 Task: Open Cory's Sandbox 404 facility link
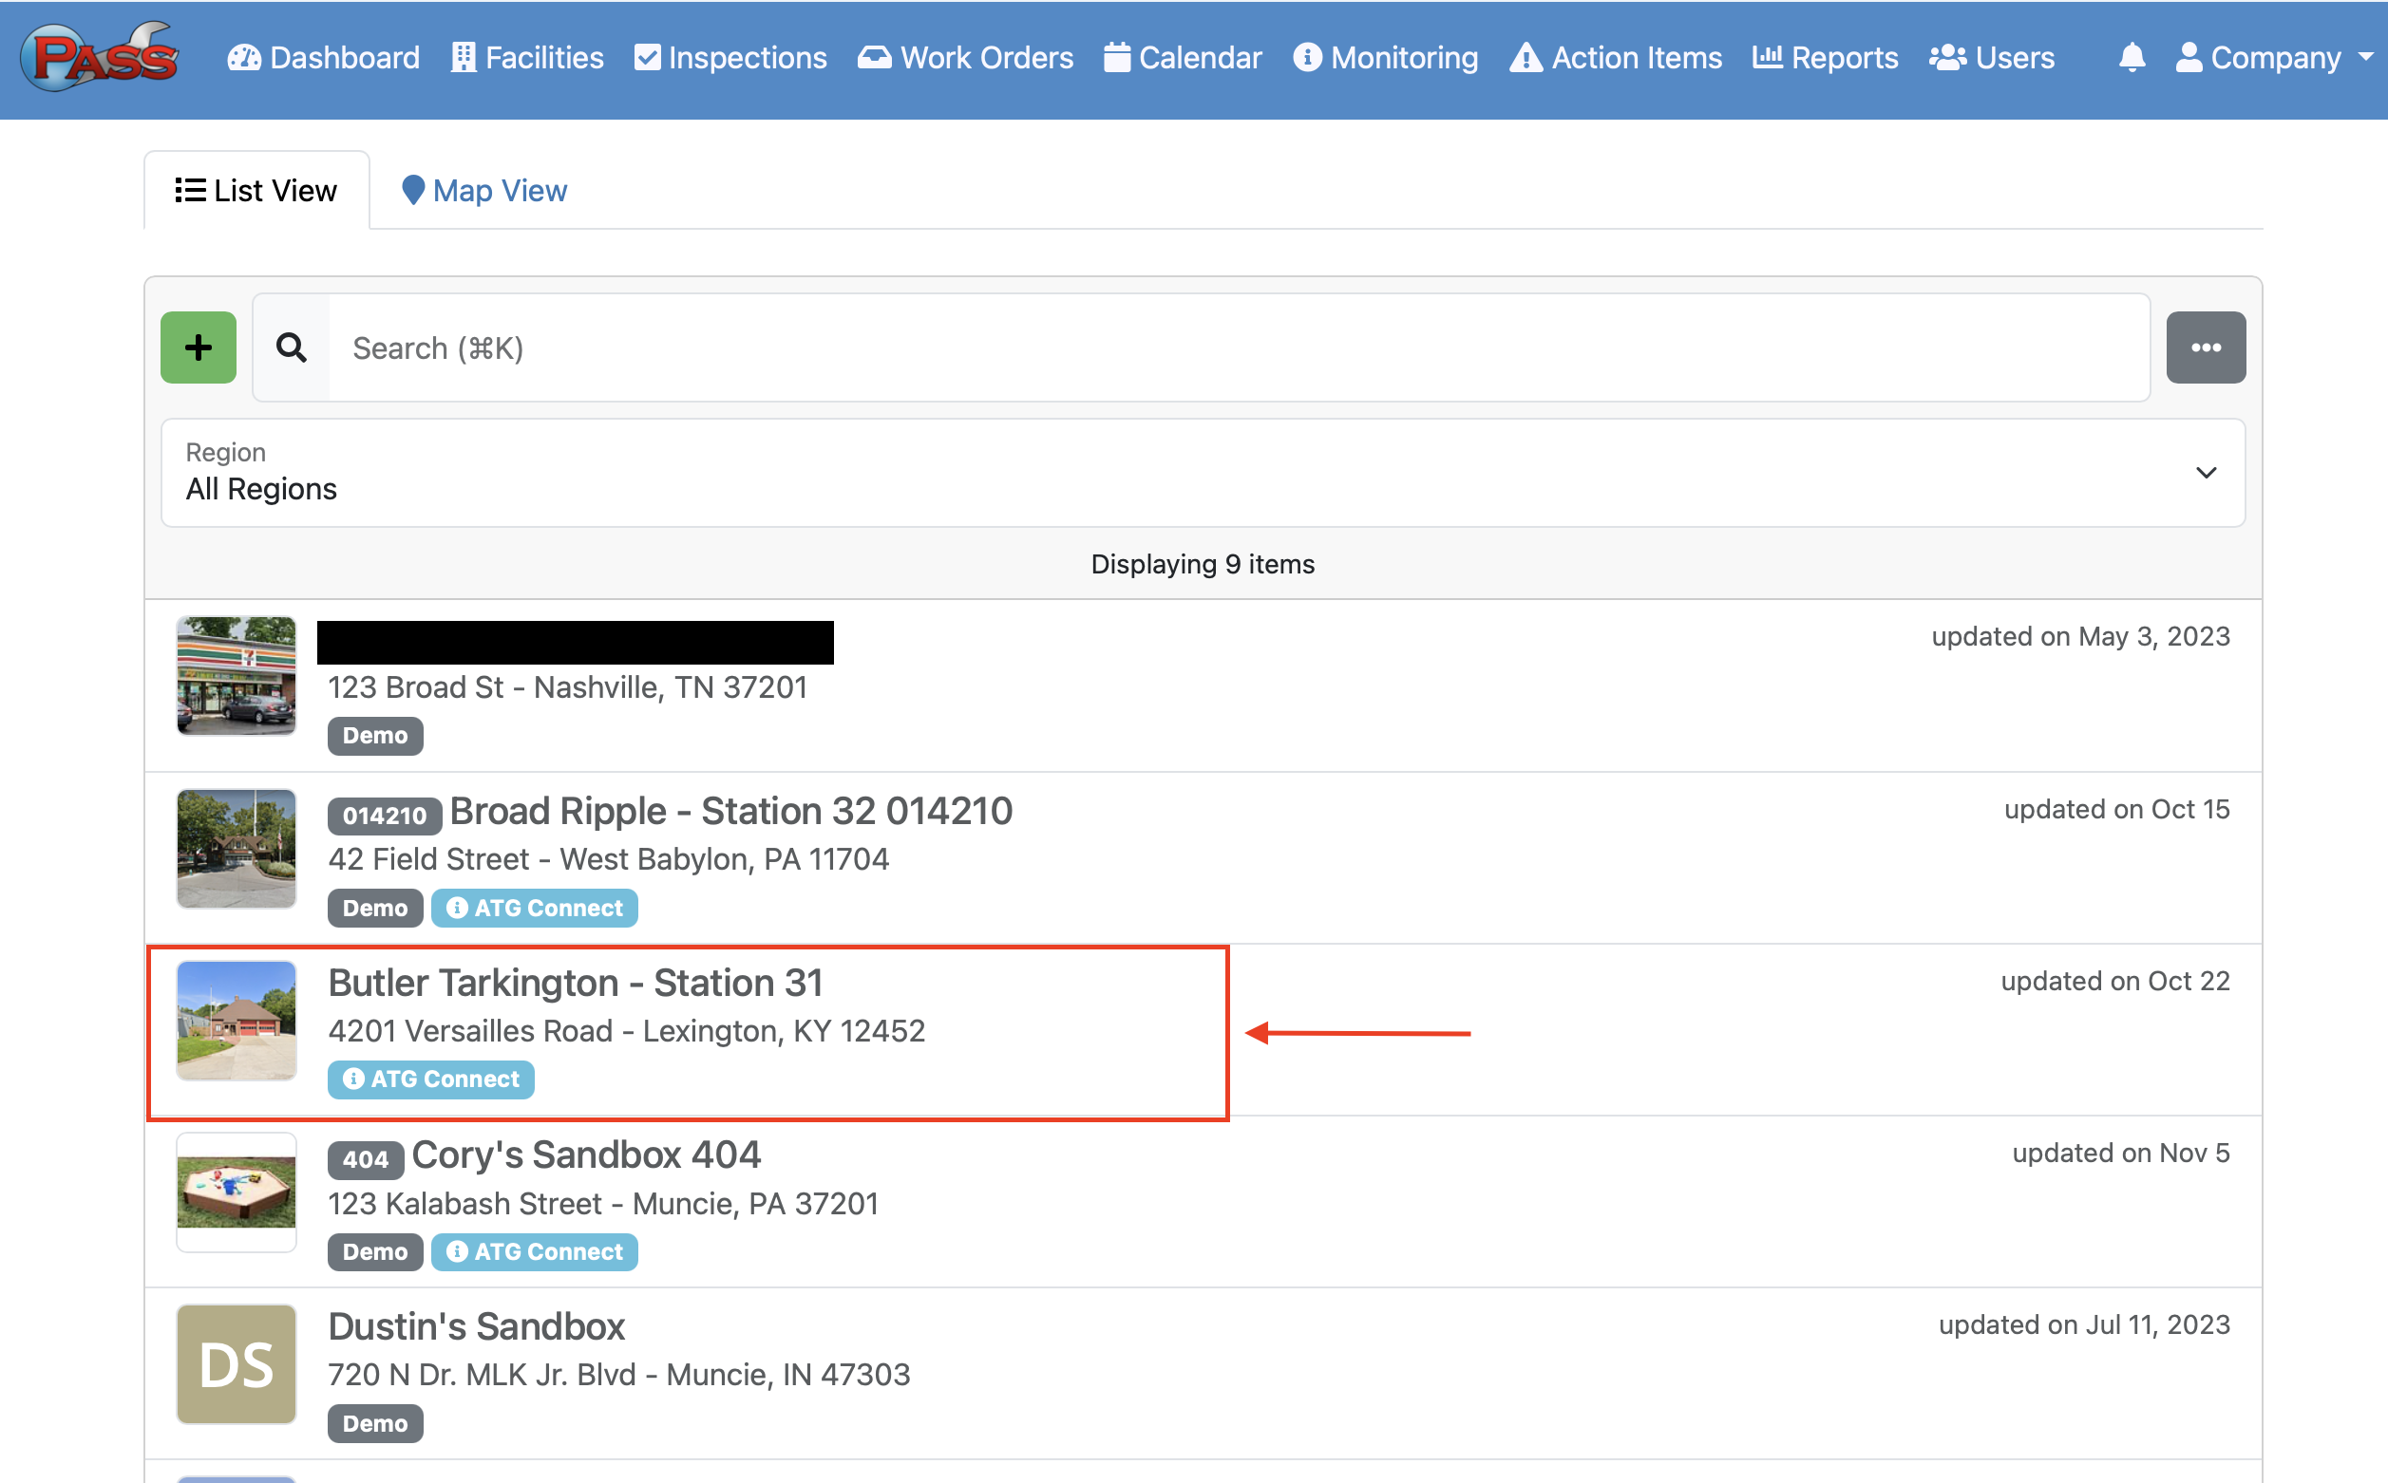click(586, 1154)
